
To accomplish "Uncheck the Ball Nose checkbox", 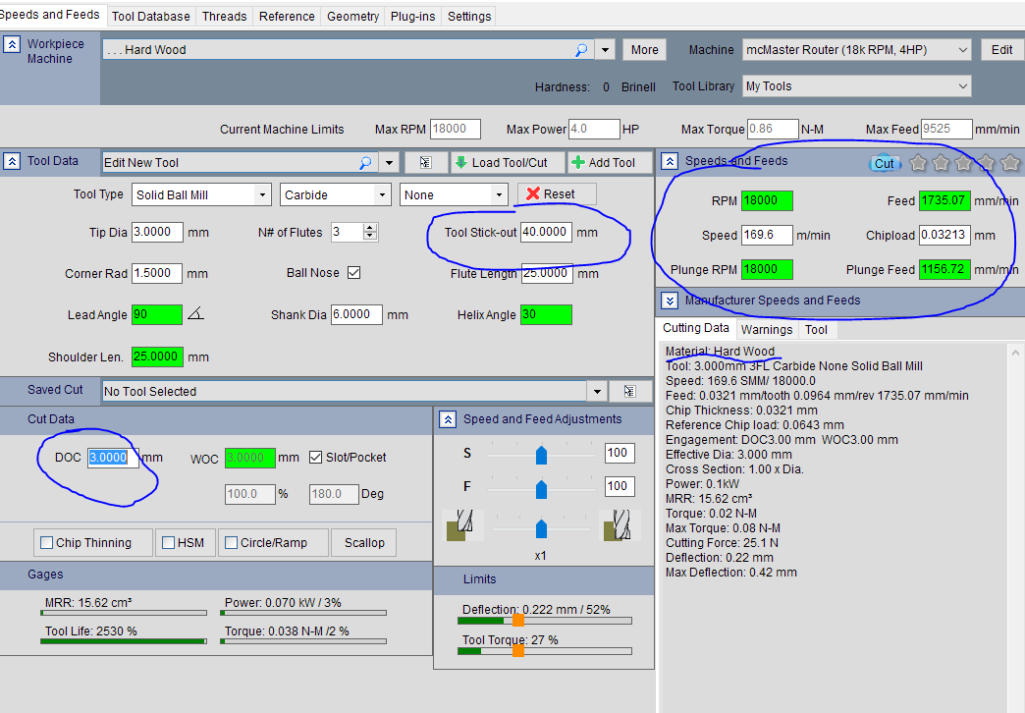I will tap(353, 273).
